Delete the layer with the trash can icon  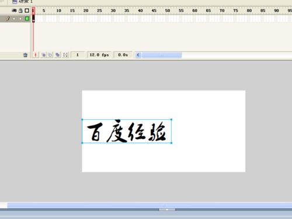(x=25, y=55)
